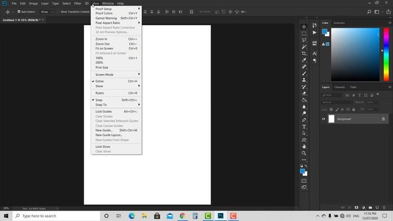
Task: Click the foreground color swatch in toolbox
Action: pos(303,171)
